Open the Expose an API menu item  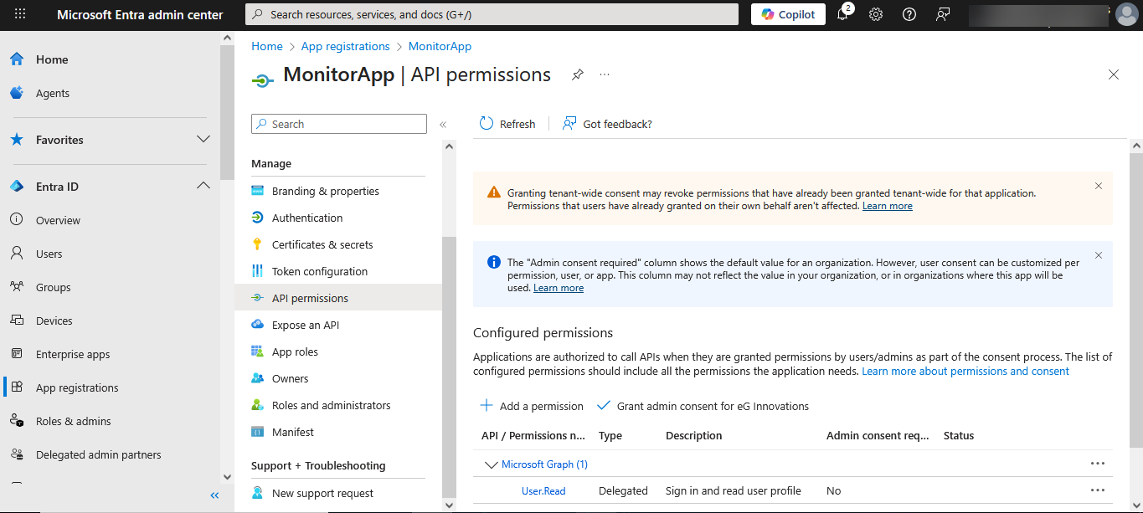pyautogui.click(x=305, y=325)
